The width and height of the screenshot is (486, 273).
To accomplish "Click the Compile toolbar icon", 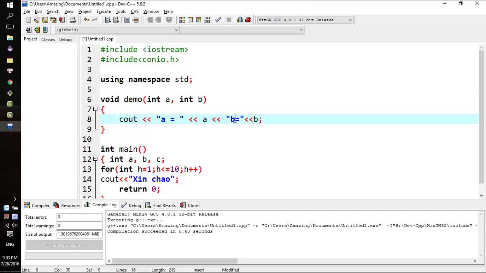I will coord(182,20).
